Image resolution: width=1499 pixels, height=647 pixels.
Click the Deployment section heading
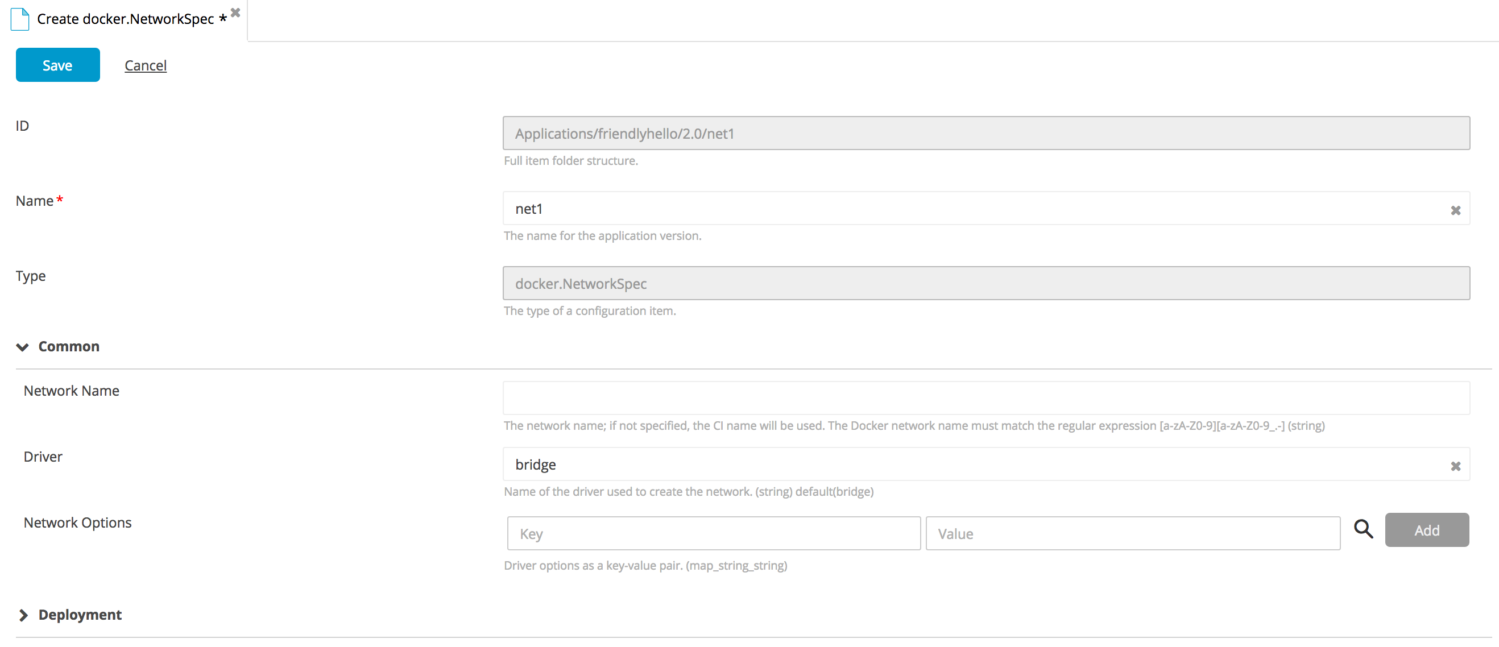click(80, 615)
